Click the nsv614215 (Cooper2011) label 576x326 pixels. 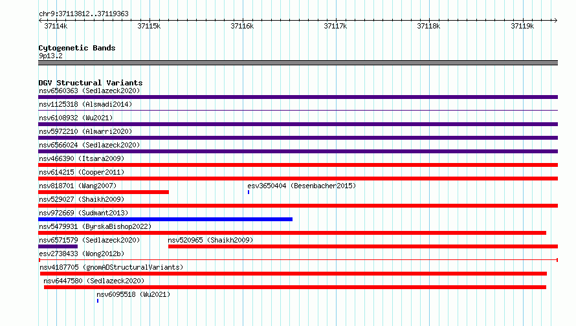pyautogui.click(x=82, y=172)
